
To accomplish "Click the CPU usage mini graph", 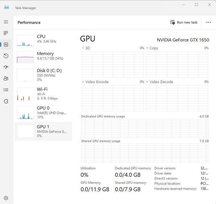I will (x=26, y=40).
